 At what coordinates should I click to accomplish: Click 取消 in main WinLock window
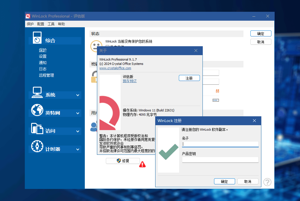(261, 42)
